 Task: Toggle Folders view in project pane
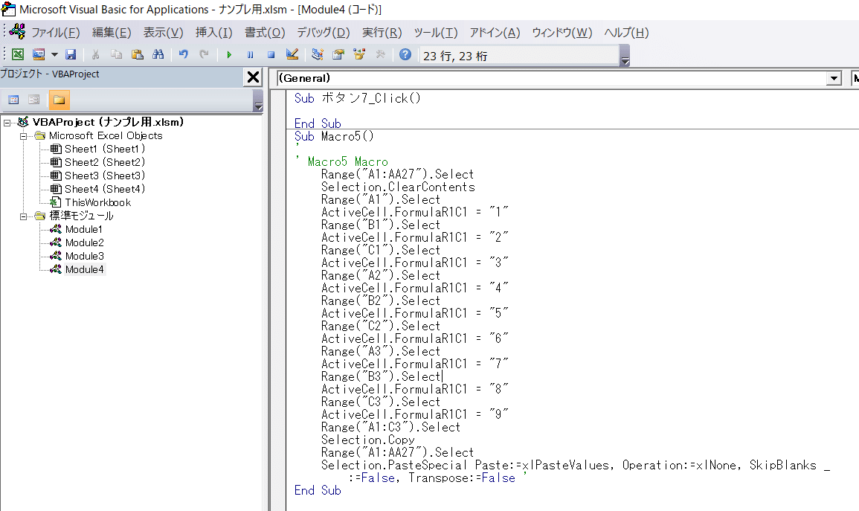pyautogui.click(x=59, y=100)
